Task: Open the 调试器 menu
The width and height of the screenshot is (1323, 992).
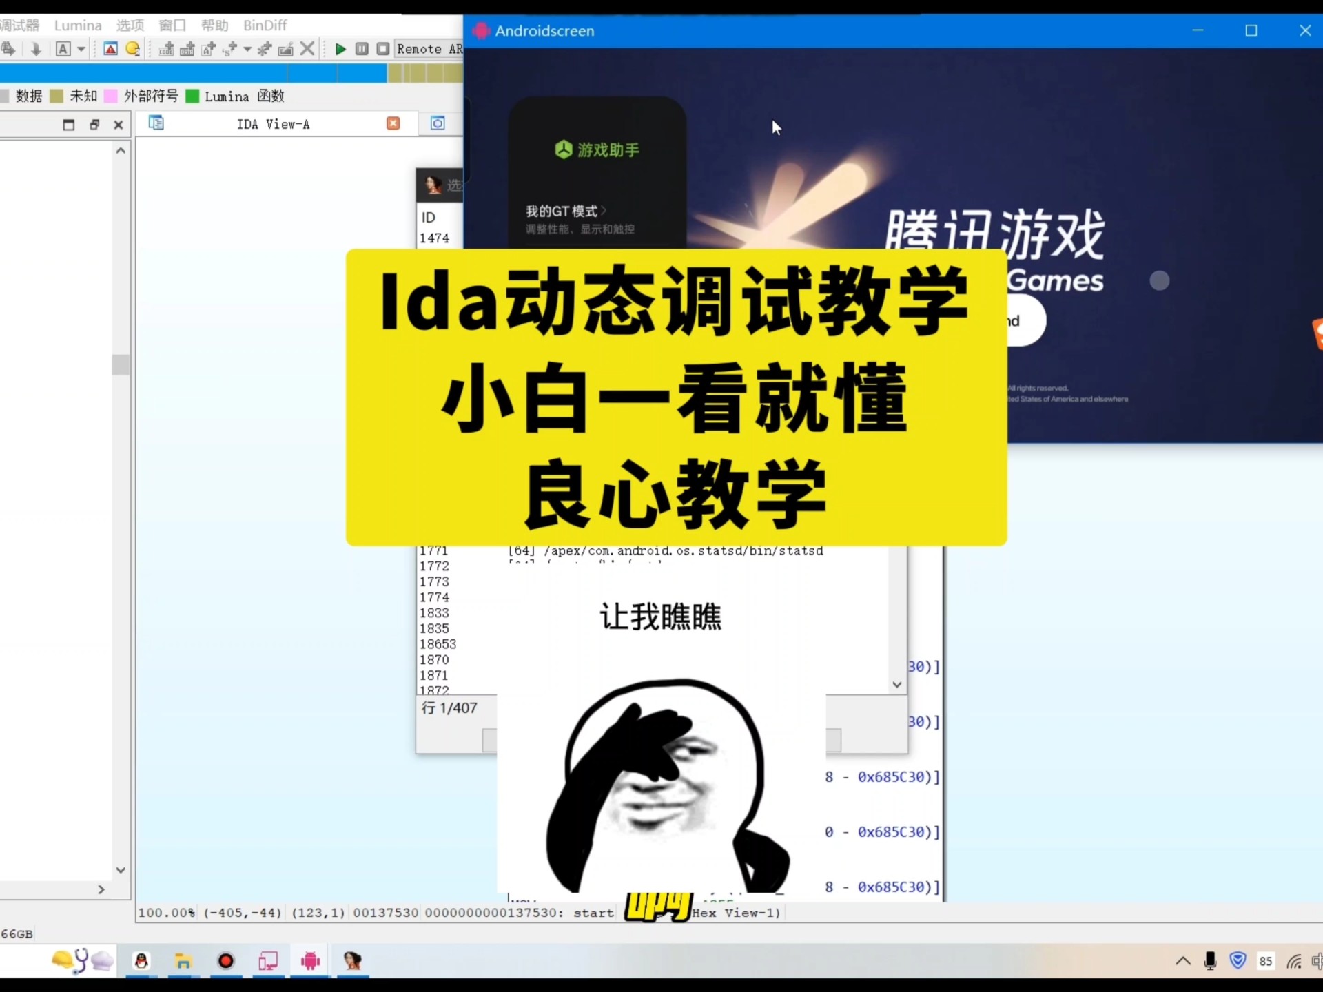Action: pos(19,25)
